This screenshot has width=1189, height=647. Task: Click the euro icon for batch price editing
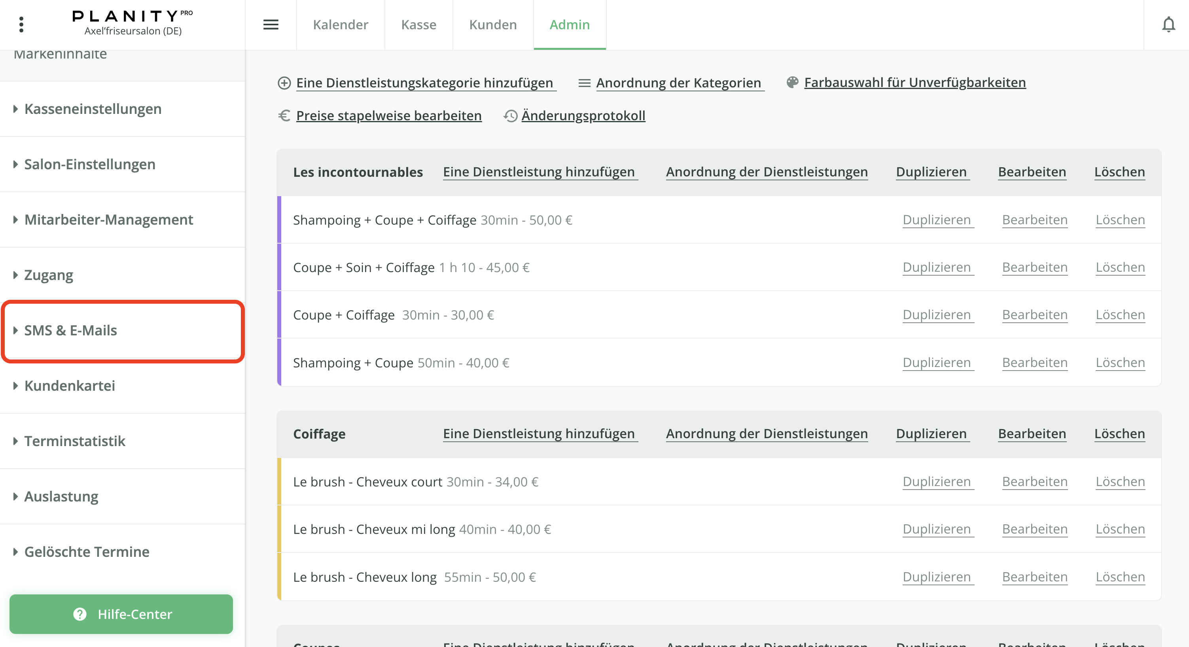click(x=284, y=115)
